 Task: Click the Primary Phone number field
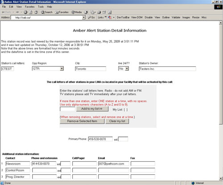pos(100,139)
